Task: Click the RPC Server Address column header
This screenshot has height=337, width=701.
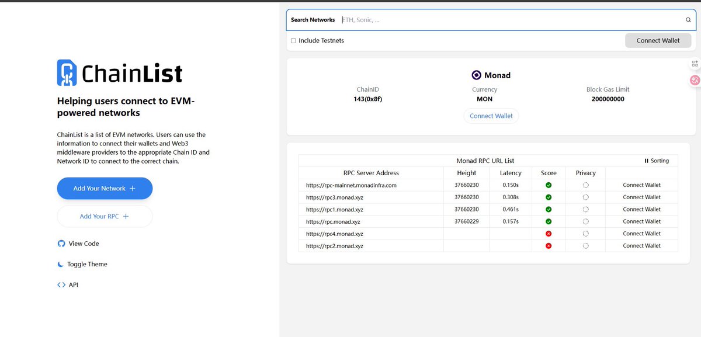Action: coord(371,173)
